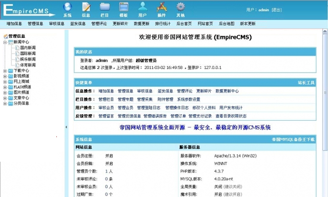Collapse the left sidebar with arrow handle

coord(66,127)
